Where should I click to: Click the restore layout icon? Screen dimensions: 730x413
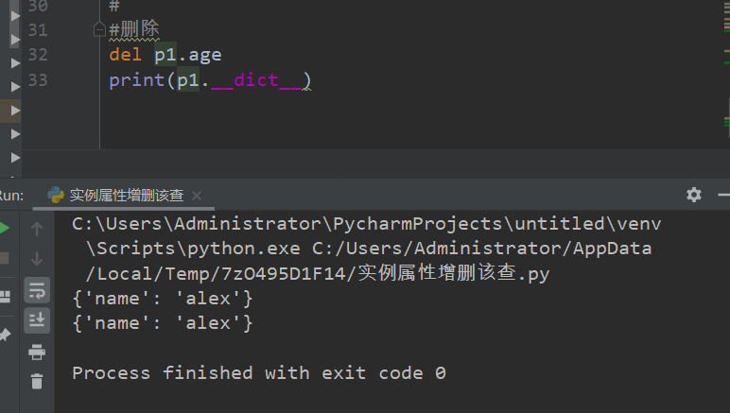click(5, 296)
